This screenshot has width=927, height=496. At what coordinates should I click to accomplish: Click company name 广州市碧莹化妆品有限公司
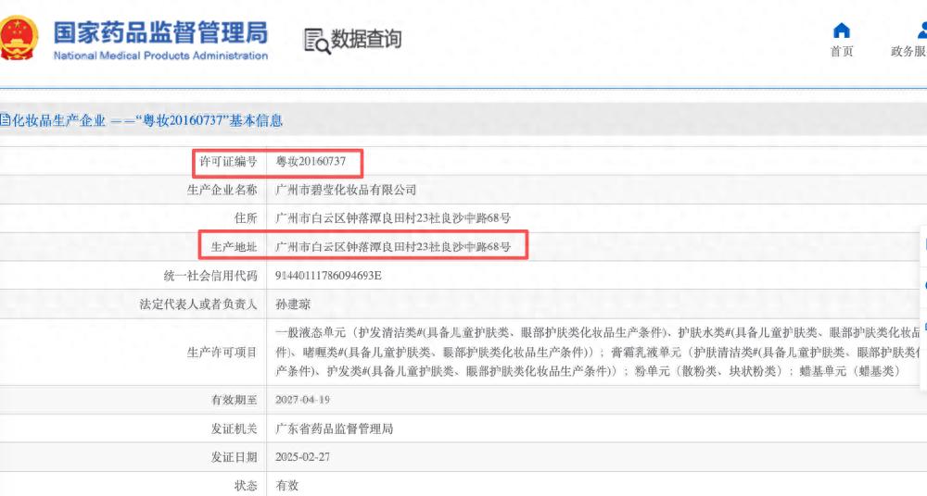tap(347, 190)
